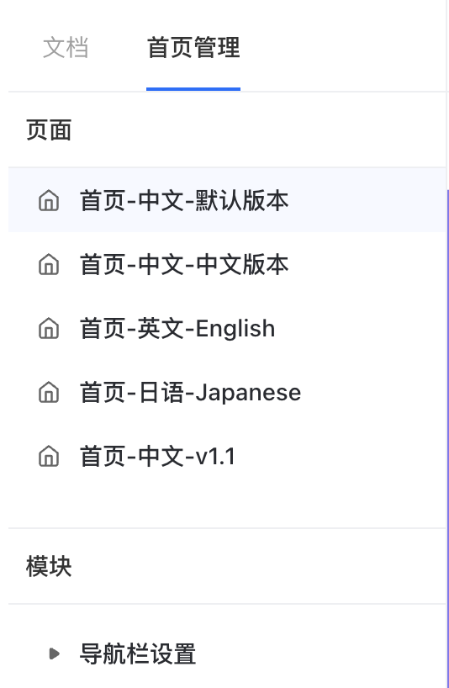This screenshot has width=449, height=688.
Task: Open the 首页-中文-v1.1 page entry
Action: pos(157,456)
